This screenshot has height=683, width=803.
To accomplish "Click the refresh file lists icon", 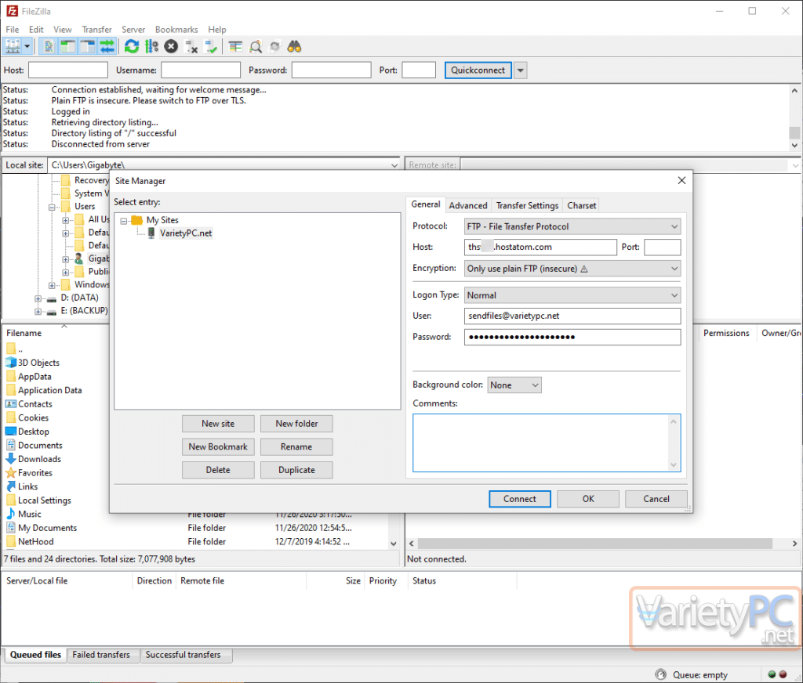I will pyautogui.click(x=132, y=47).
